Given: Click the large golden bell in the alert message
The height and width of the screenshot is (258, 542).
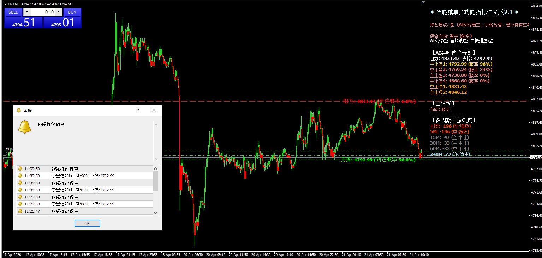Looking at the screenshot, I should [x=25, y=127].
